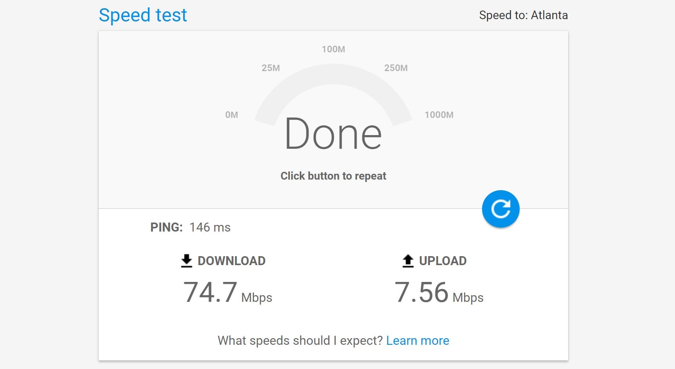
Task: Click the 7.56 upload speed value
Action: coord(421,292)
